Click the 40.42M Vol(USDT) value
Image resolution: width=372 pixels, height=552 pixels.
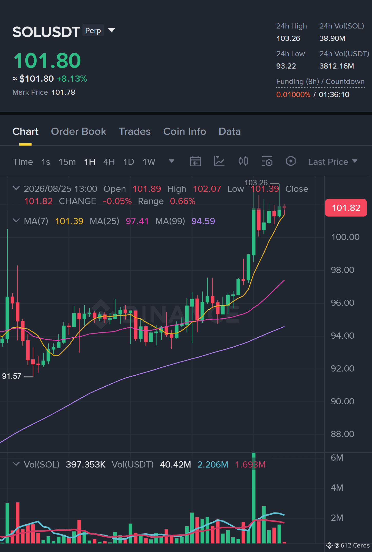(x=175, y=464)
